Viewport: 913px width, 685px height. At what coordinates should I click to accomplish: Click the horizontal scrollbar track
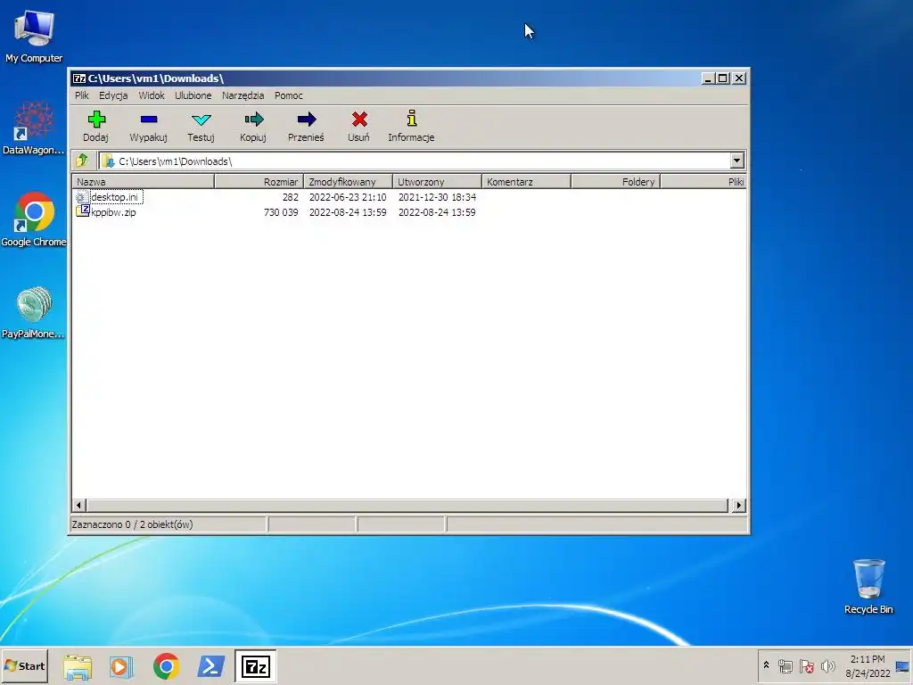[x=407, y=505]
